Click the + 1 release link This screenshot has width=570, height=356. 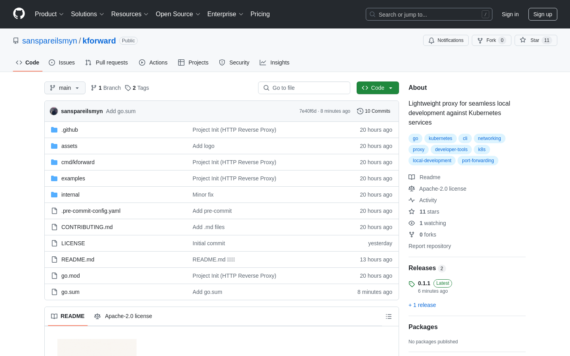click(422, 305)
